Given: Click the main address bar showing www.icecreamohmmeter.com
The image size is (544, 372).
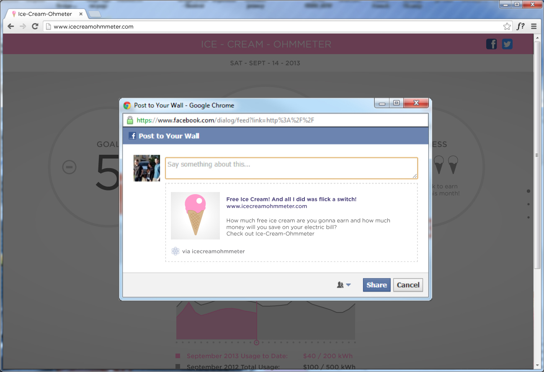Looking at the screenshot, I should click(278, 26).
